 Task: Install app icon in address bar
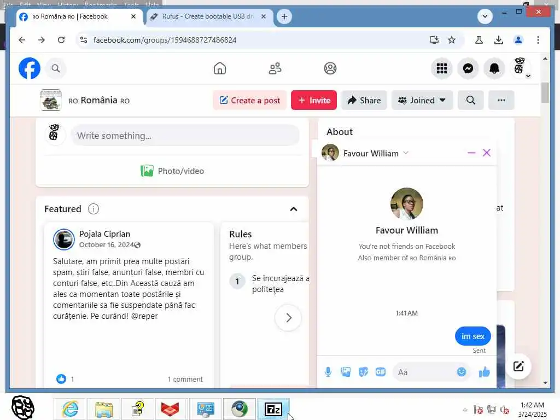[x=434, y=40]
